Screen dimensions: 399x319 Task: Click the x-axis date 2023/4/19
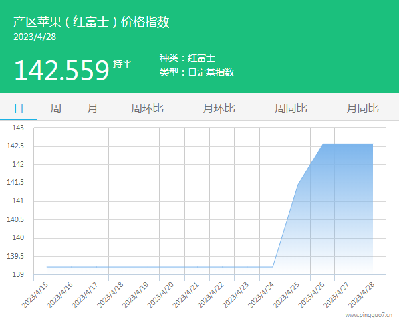click(136, 295)
